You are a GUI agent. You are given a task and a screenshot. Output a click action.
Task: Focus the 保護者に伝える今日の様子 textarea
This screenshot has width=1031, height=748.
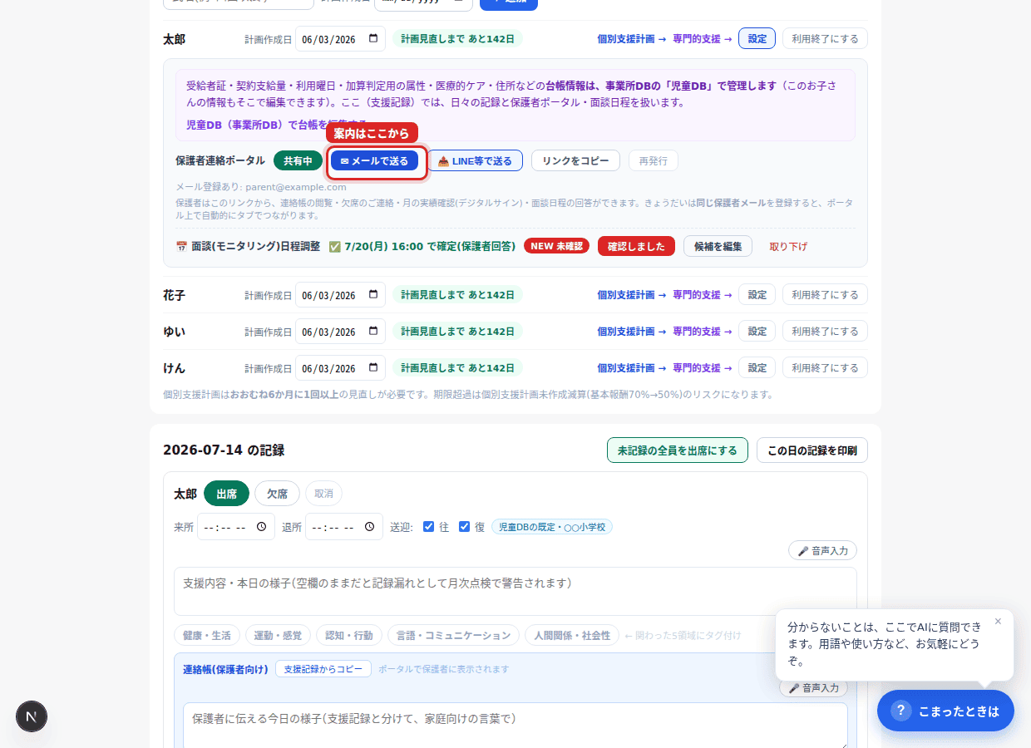(x=515, y=726)
